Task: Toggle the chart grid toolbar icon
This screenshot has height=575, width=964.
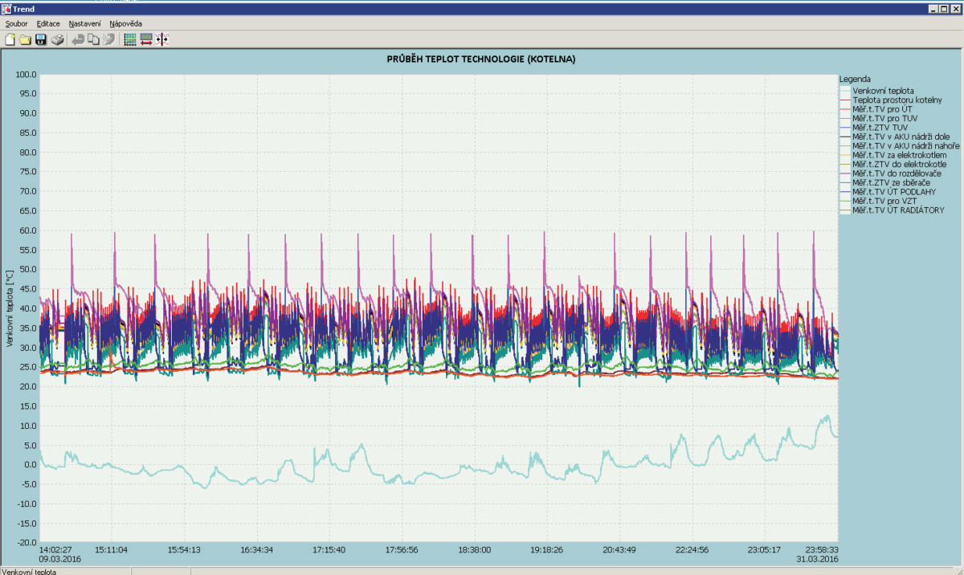Action: 130,39
